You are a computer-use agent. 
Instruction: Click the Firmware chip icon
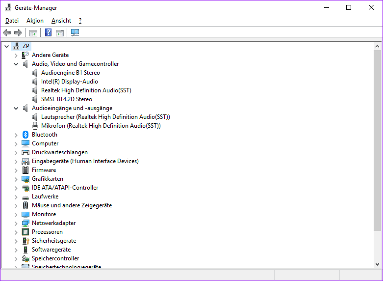click(26, 170)
